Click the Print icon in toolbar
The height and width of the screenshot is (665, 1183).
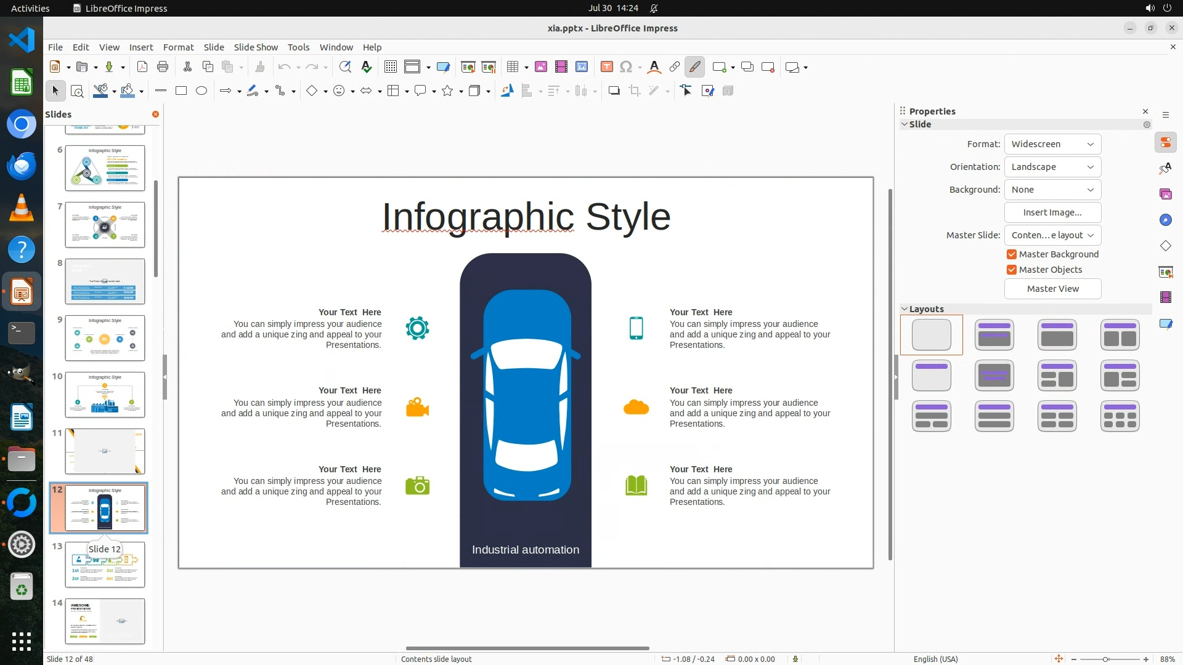coord(163,67)
